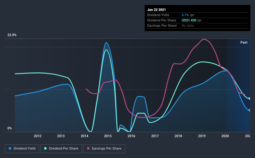Click the teal Dividend Per Share legend dot
Screen dimensions: 255x158
[45, 148]
